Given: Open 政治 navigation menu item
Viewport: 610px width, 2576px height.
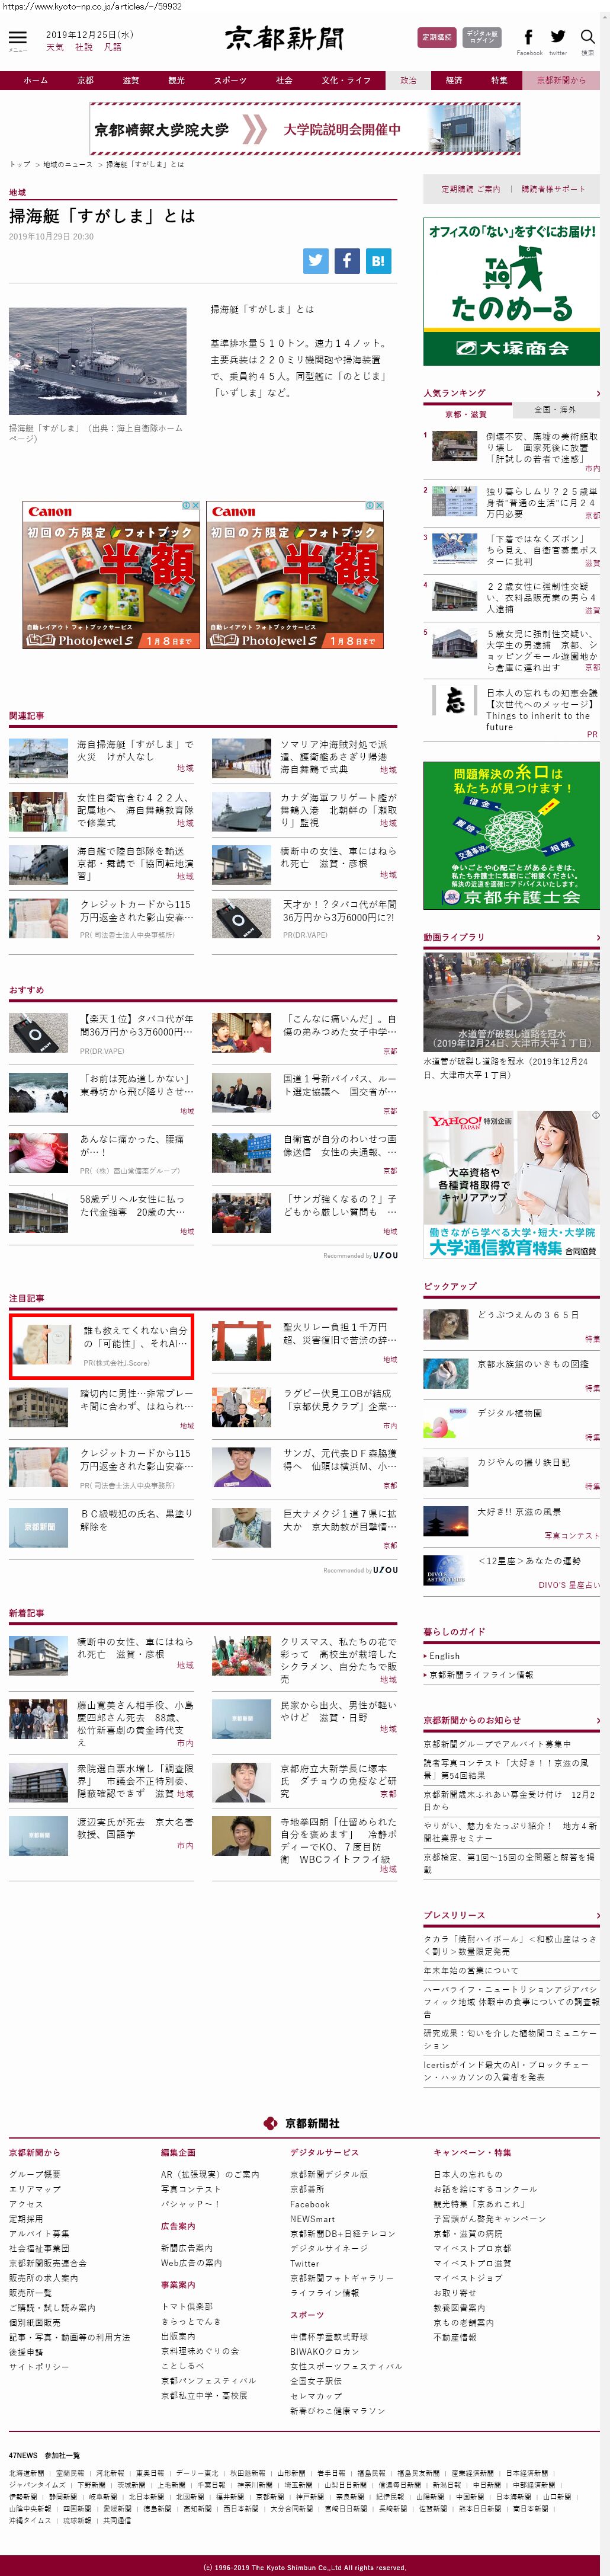Looking at the screenshot, I should point(408,80).
